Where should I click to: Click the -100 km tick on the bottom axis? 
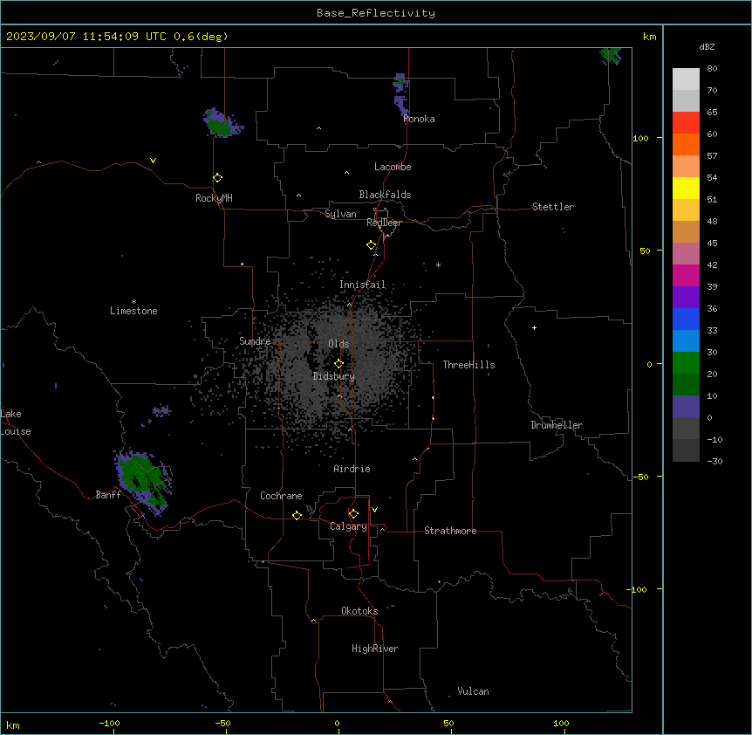point(109,724)
